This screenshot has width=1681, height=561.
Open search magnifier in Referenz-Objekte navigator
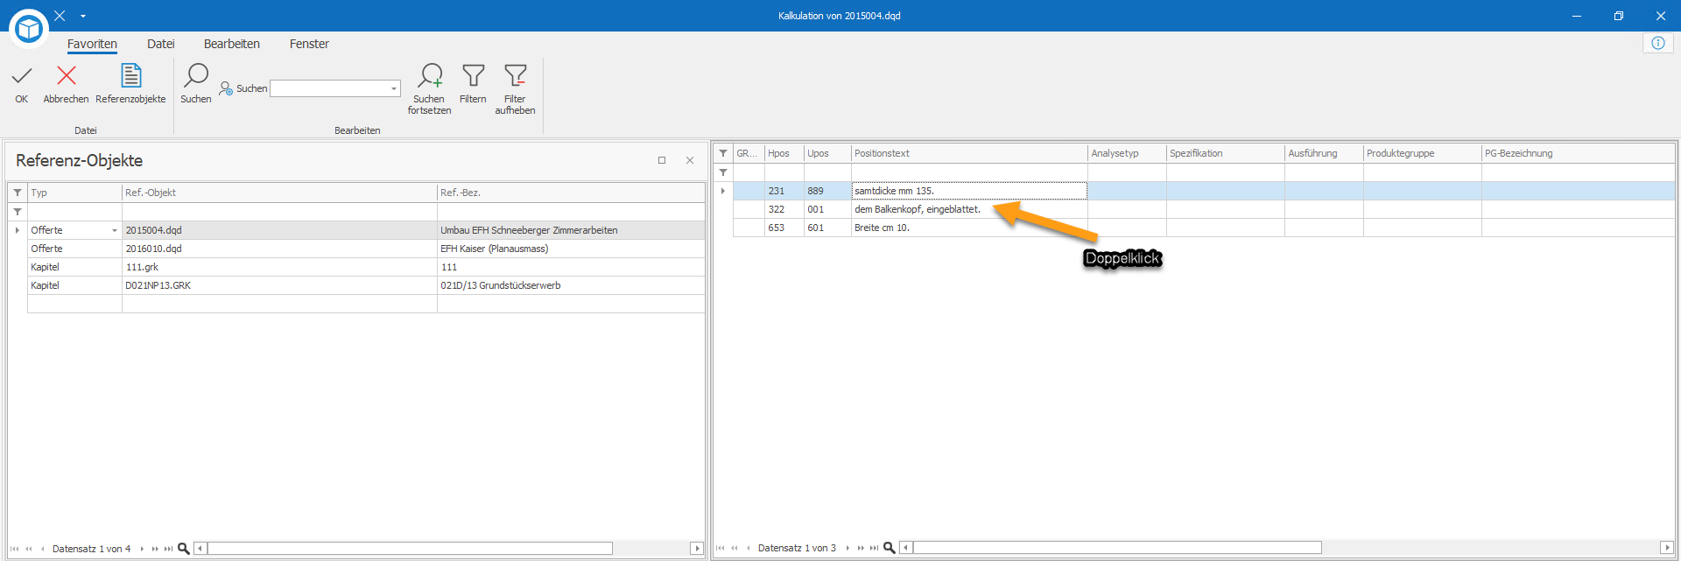(x=184, y=549)
